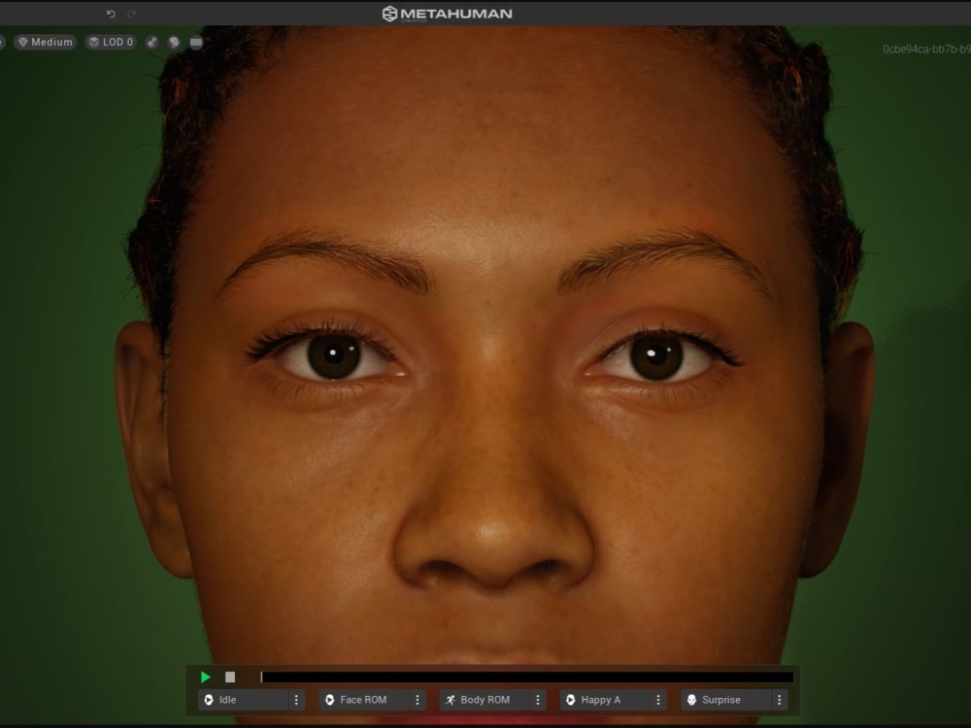Image resolution: width=971 pixels, height=728 pixels.
Task: Switch to the Face ROM animation
Action: (364, 699)
